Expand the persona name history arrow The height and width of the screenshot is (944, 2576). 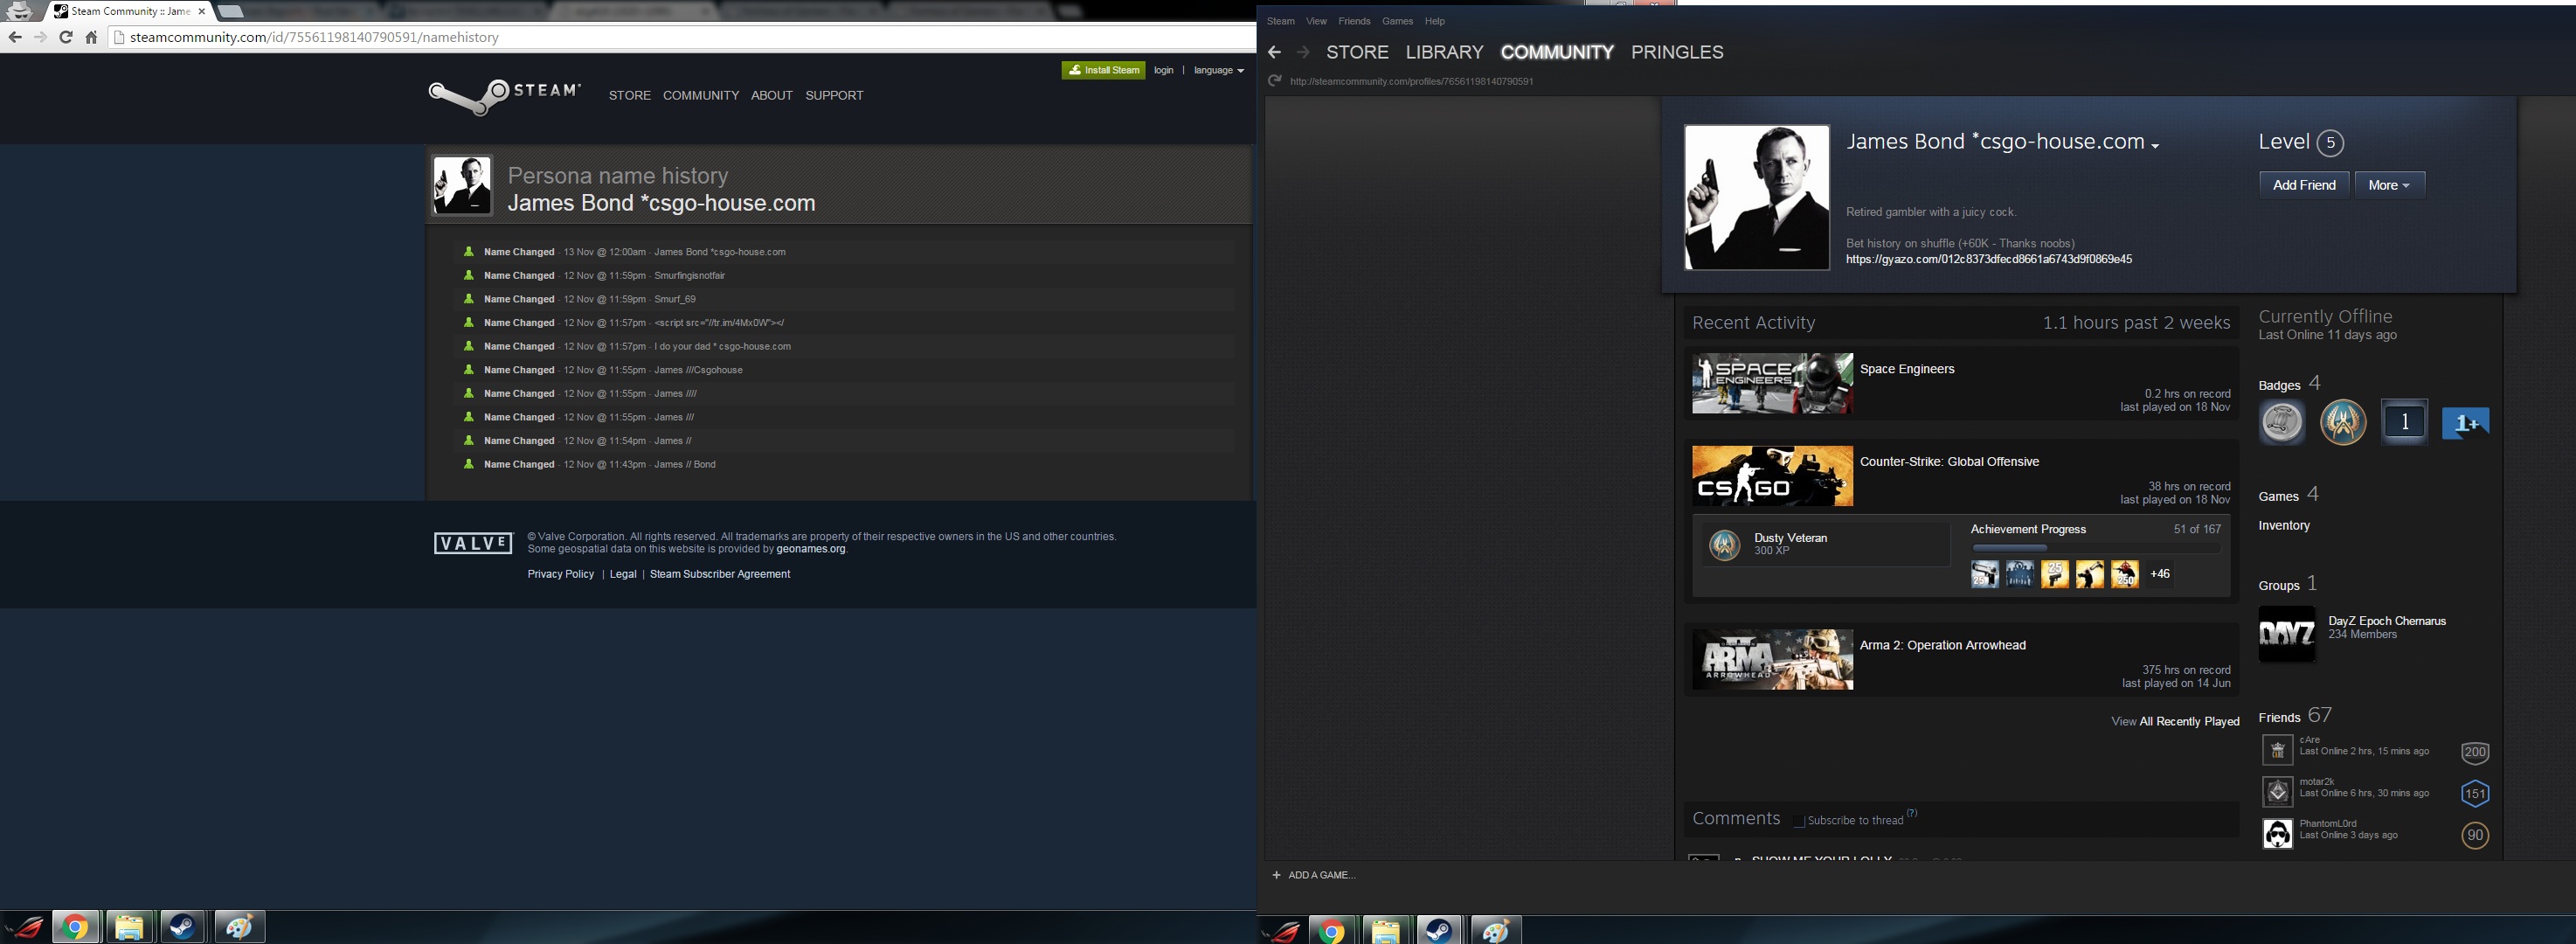coord(2155,146)
